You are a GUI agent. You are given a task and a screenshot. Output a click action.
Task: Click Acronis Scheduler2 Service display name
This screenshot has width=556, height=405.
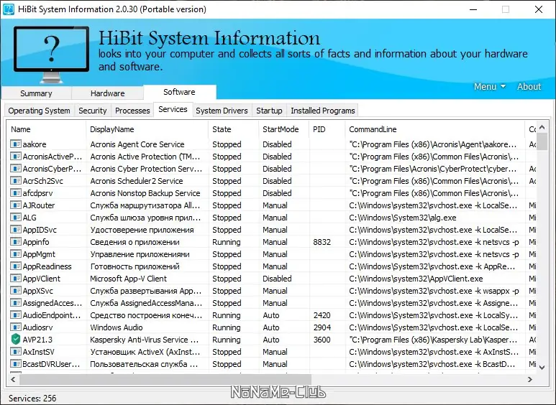(137, 181)
